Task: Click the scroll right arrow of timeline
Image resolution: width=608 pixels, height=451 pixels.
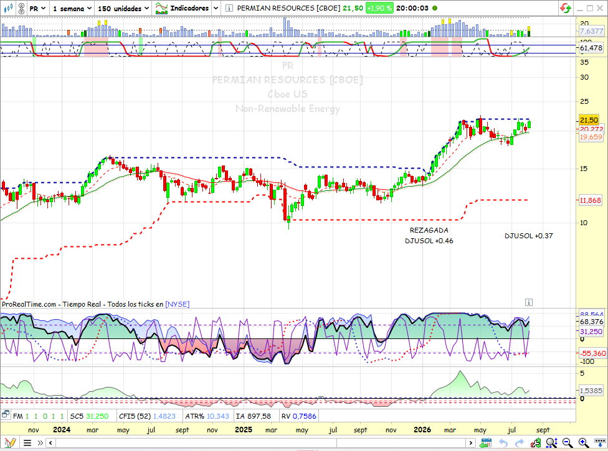Action: coord(471,443)
